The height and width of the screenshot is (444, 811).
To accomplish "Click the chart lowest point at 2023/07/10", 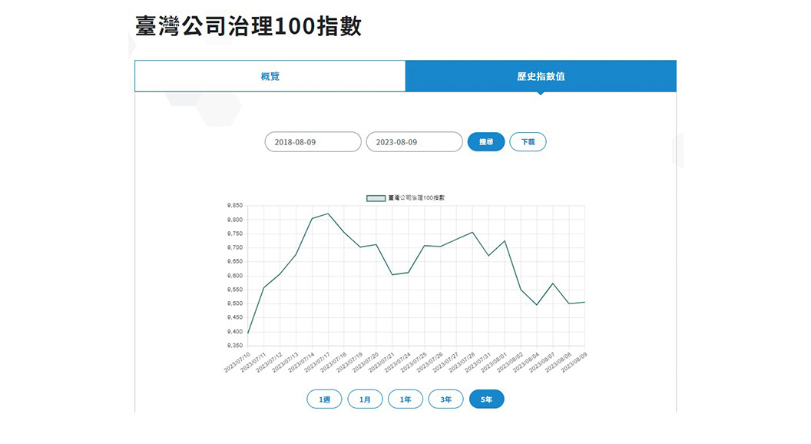I will [x=248, y=333].
